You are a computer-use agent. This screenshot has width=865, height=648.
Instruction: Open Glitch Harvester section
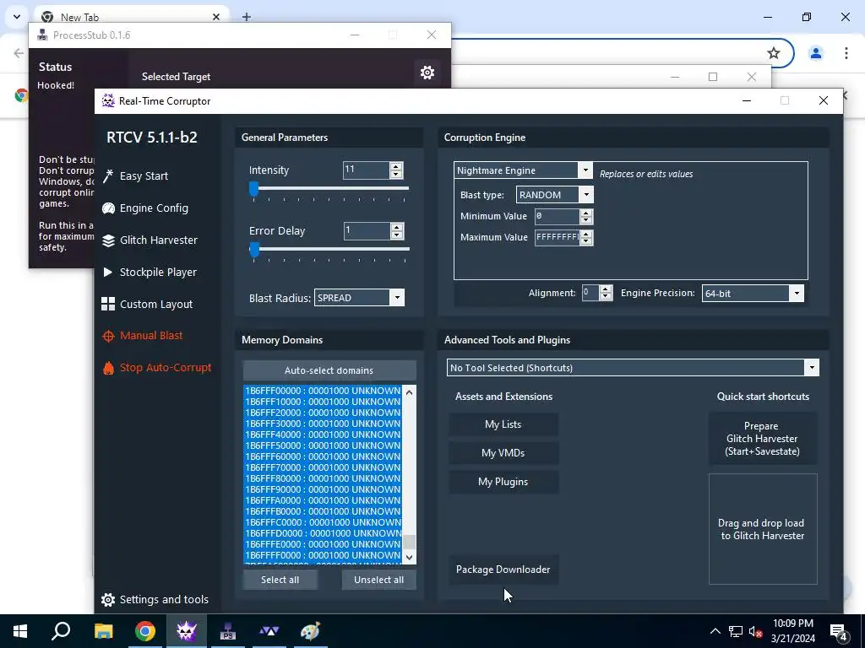click(x=158, y=240)
